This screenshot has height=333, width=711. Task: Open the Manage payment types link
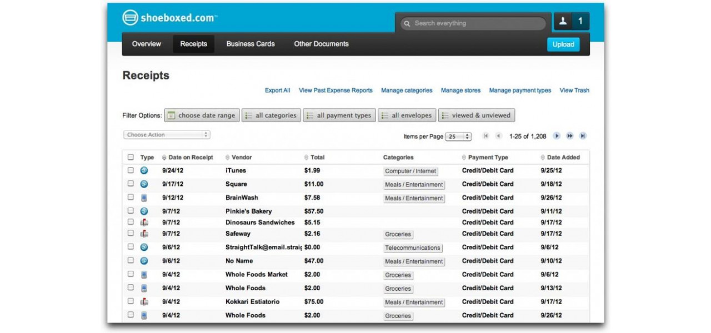click(520, 90)
